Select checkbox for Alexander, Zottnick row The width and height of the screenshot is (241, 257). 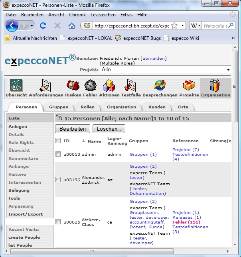(58, 180)
